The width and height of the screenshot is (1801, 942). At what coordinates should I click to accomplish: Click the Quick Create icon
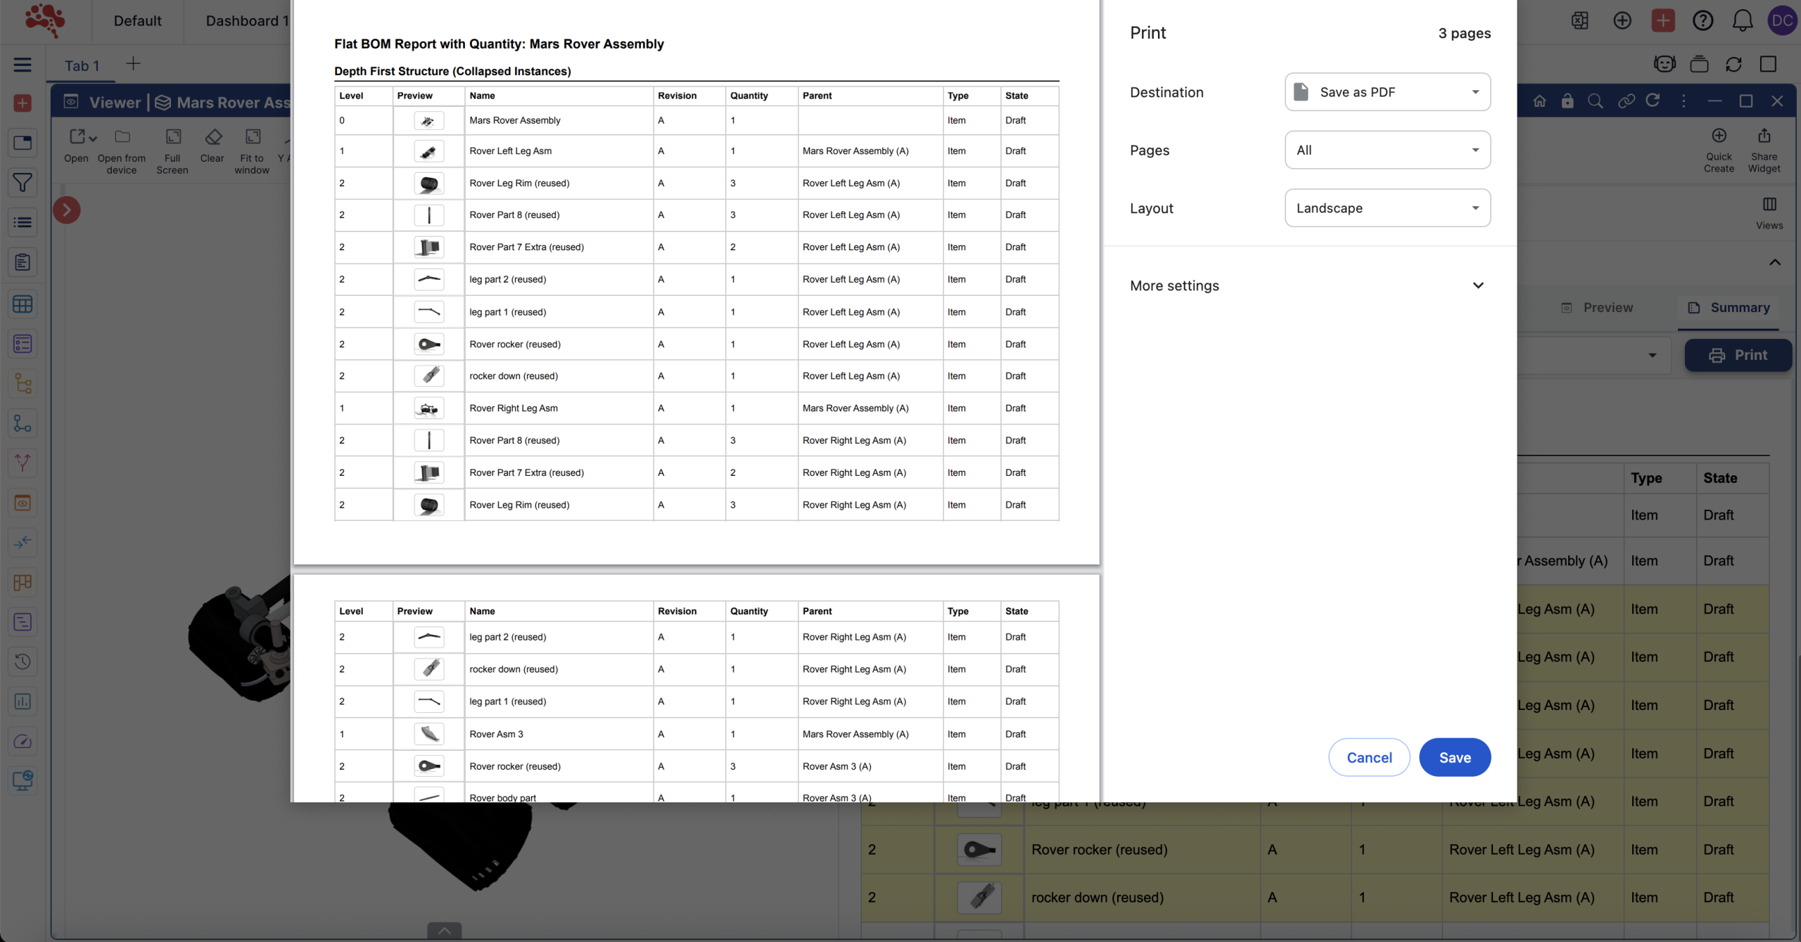pyautogui.click(x=1719, y=136)
